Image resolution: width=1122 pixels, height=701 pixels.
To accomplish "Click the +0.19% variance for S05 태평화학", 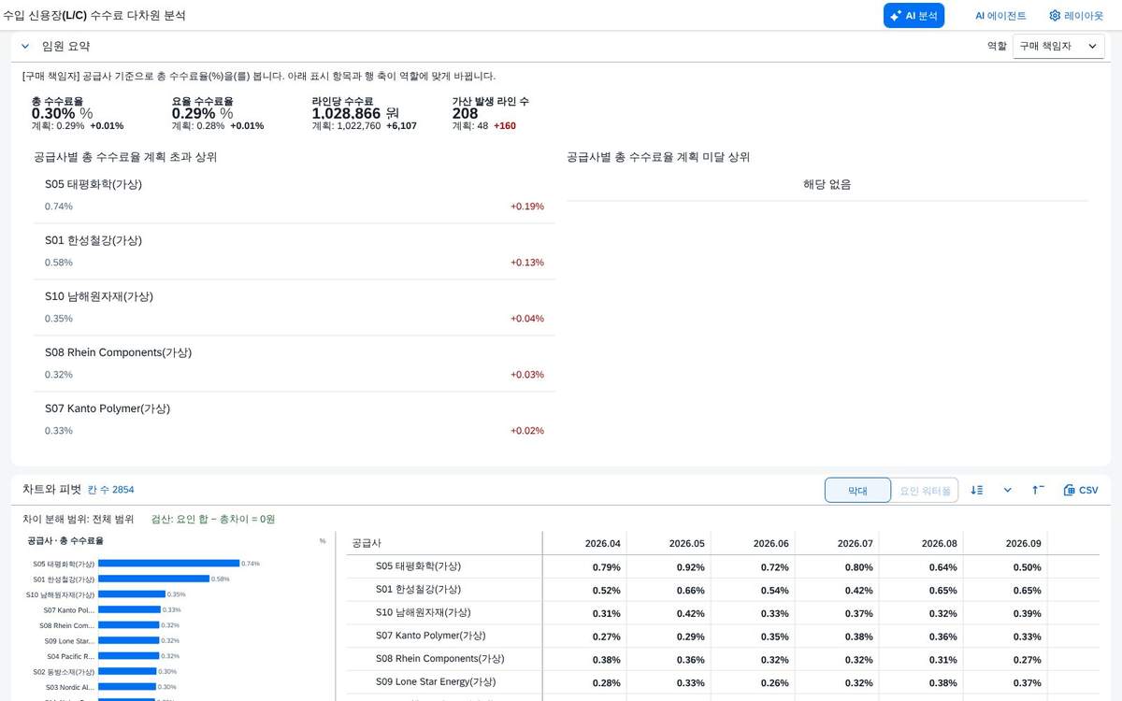I will click(526, 207).
